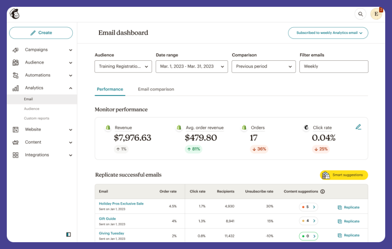Collapse the Analytics section chevron
This screenshot has height=249, width=392.
(x=71, y=88)
